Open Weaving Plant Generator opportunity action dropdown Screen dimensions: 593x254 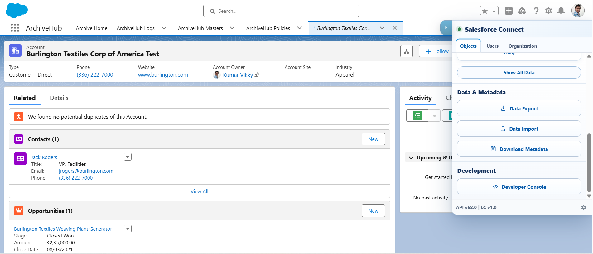coord(128,229)
